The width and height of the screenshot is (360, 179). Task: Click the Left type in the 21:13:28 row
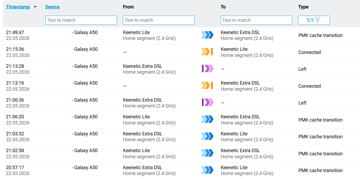click(x=302, y=69)
